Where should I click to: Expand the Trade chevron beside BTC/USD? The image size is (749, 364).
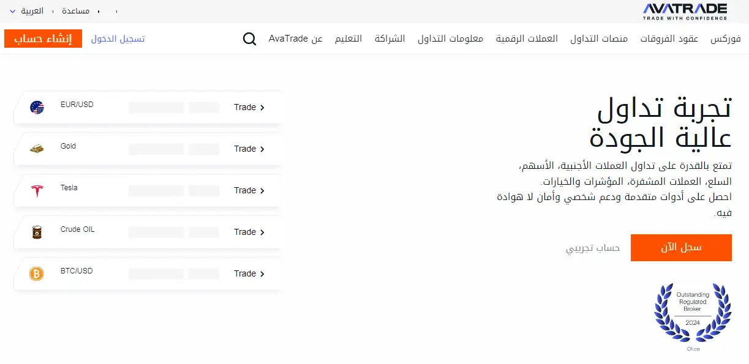click(x=263, y=273)
